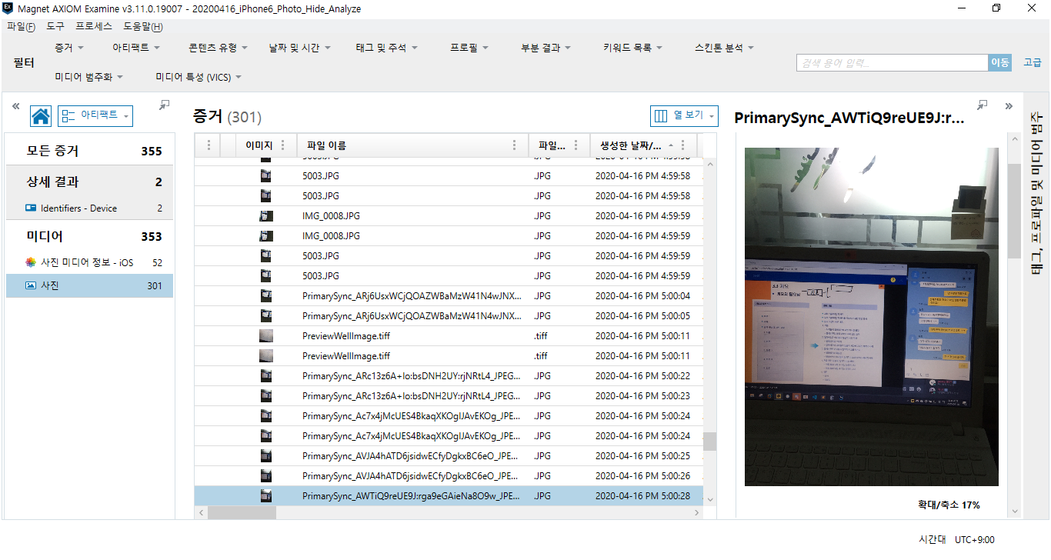Open the 열 보기 view dropdown
The width and height of the screenshot is (1051, 560).
pos(684,115)
